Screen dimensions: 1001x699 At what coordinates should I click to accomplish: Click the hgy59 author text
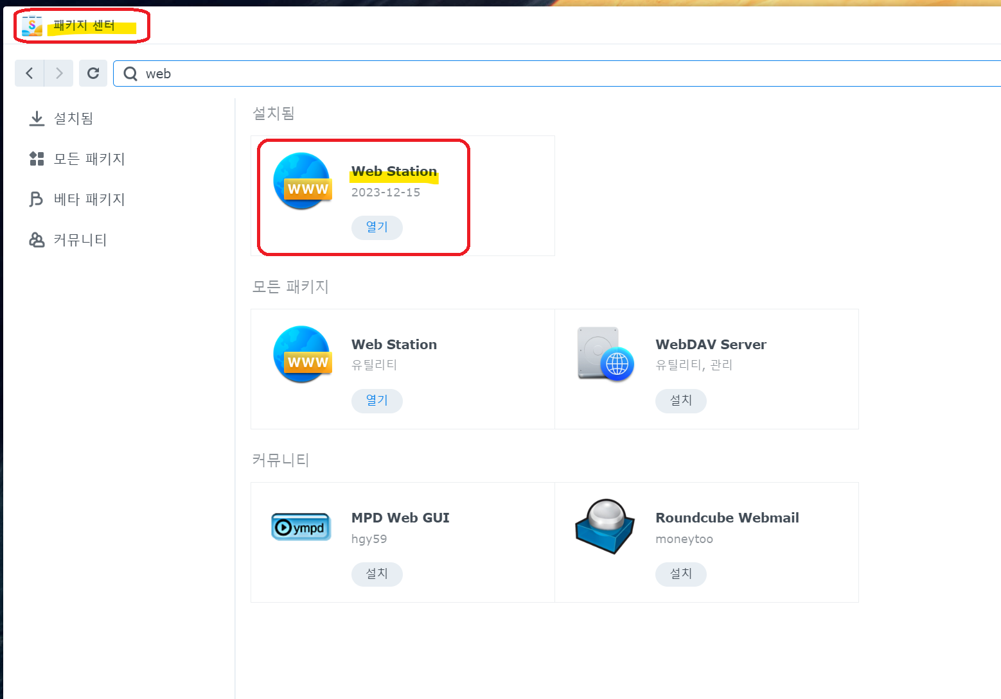click(369, 539)
